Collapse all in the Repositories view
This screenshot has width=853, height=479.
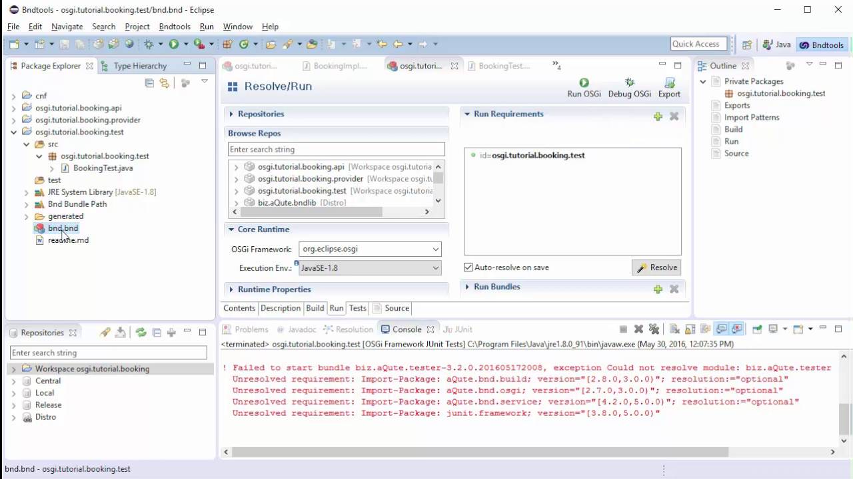[x=157, y=333]
